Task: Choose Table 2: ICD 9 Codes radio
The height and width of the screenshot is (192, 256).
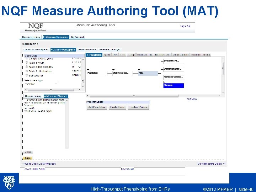Action: [27, 67]
